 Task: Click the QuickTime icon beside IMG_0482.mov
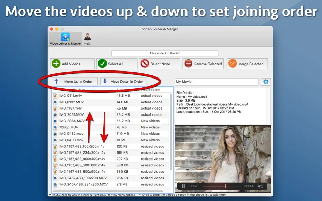click(55, 134)
